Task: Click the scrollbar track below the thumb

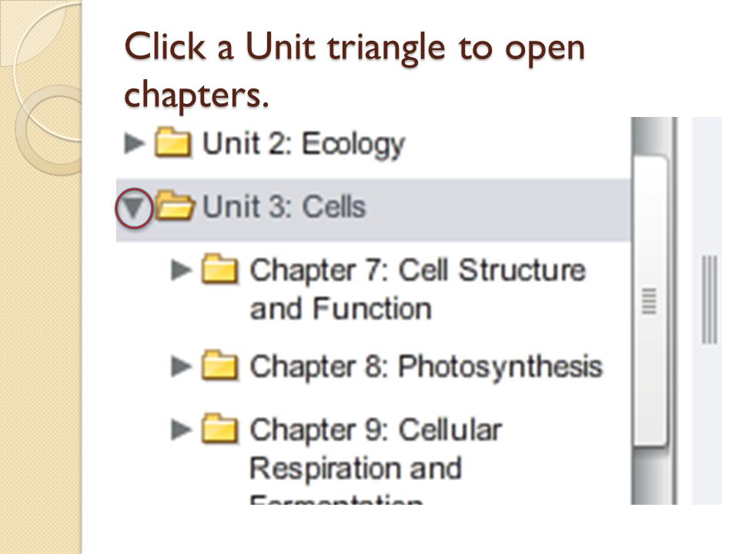Action: (x=653, y=475)
